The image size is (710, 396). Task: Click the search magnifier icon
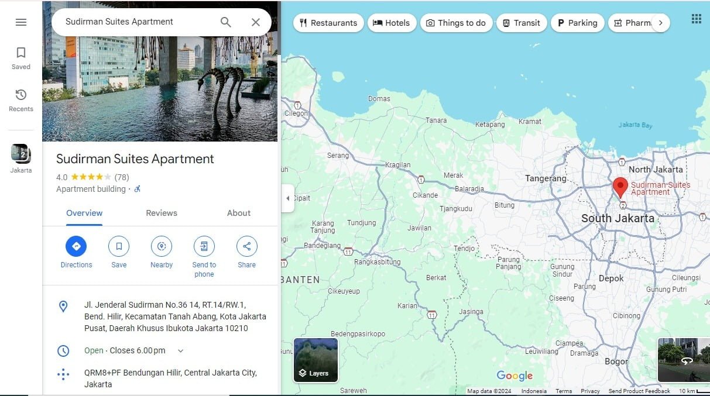[x=225, y=22]
